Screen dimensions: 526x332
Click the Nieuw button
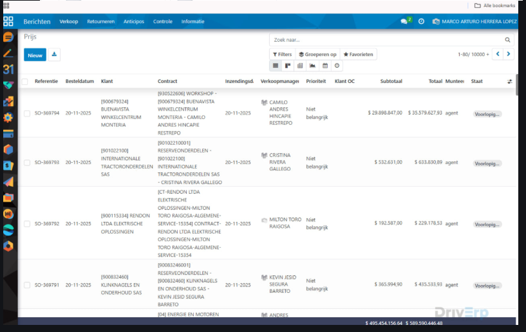pos(35,55)
